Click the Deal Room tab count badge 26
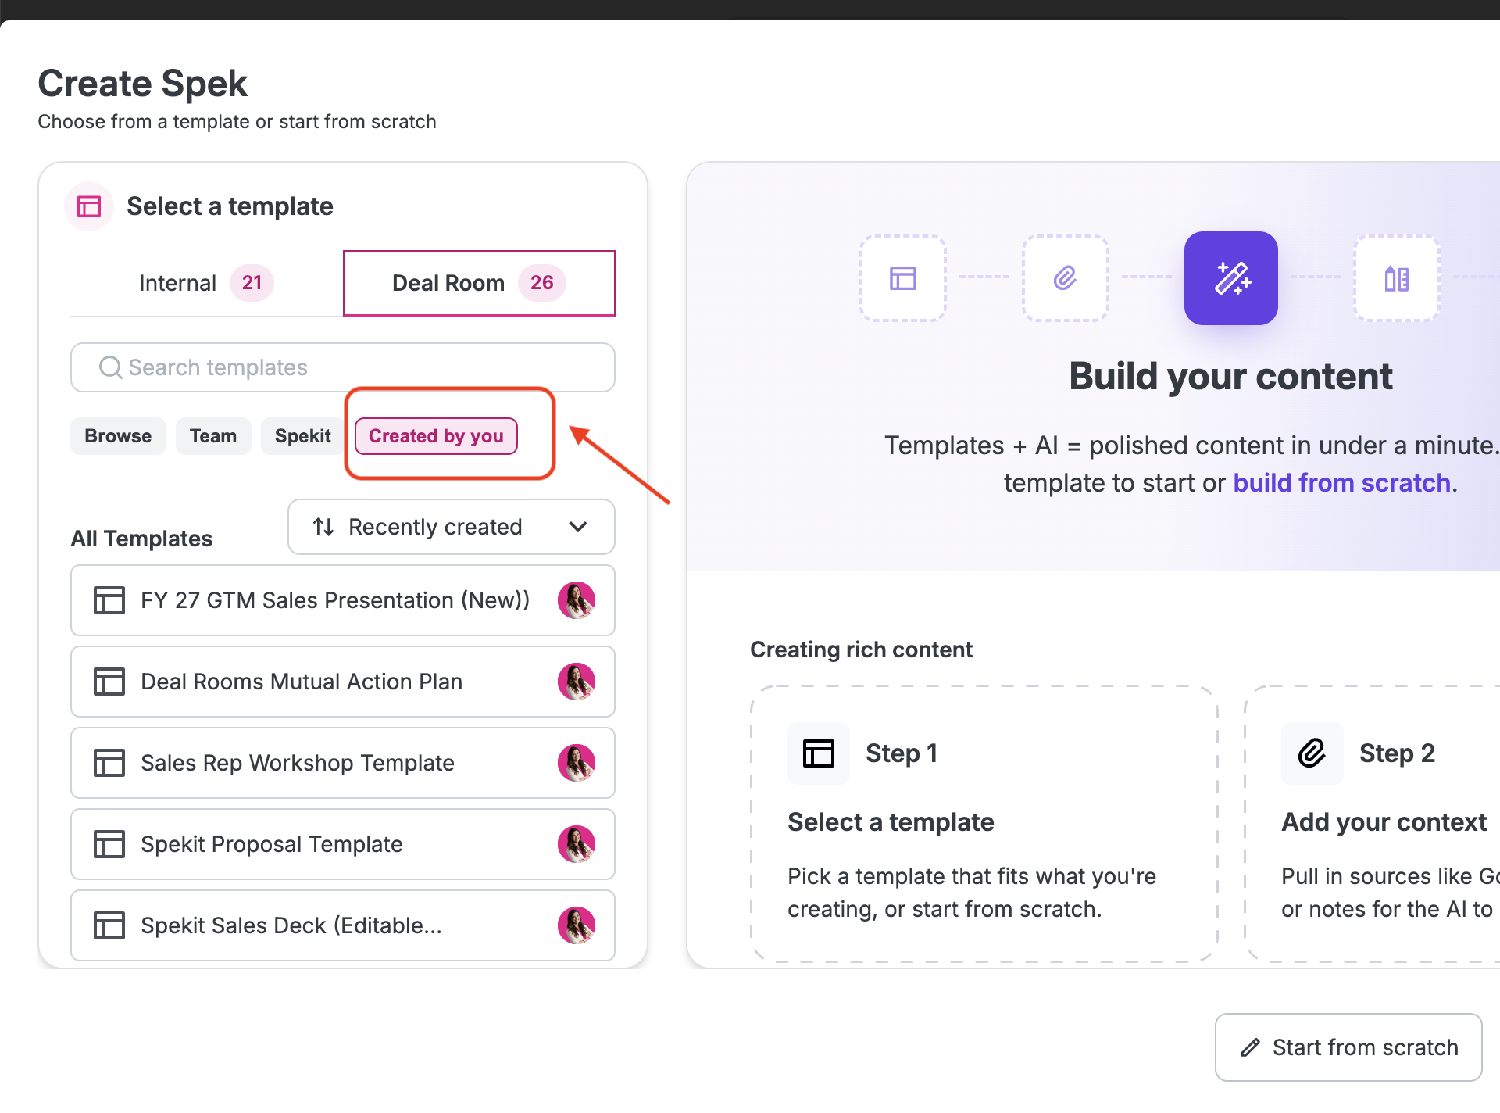The image size is (1500, 1113). point(542,283)
